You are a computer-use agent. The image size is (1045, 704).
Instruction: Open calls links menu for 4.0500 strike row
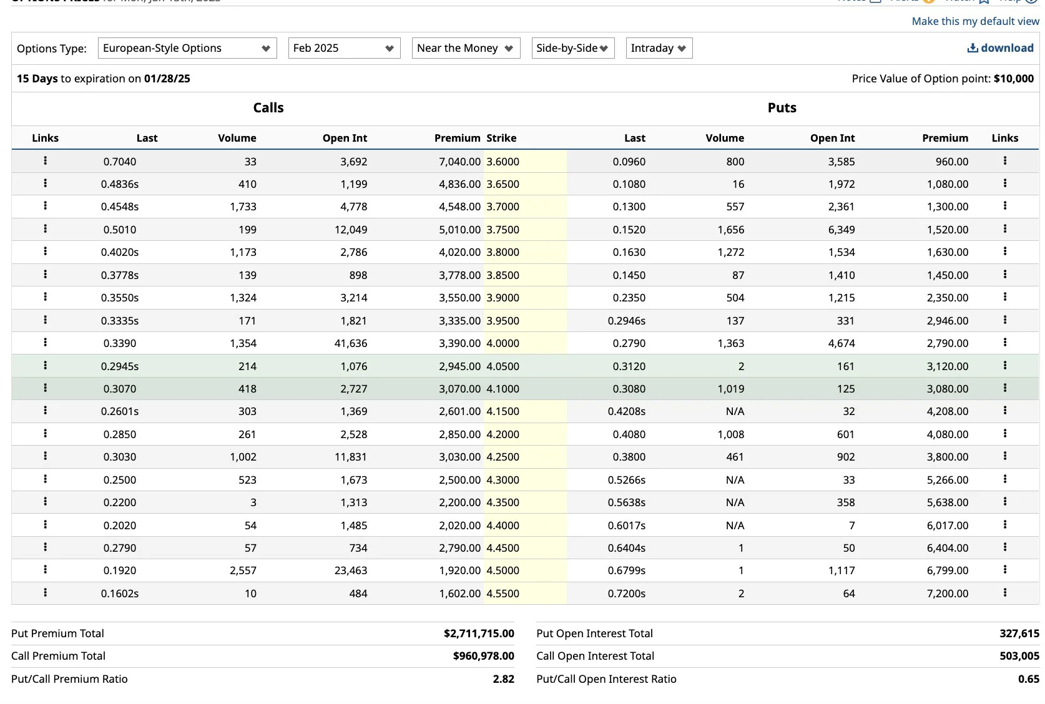[45, 366]
